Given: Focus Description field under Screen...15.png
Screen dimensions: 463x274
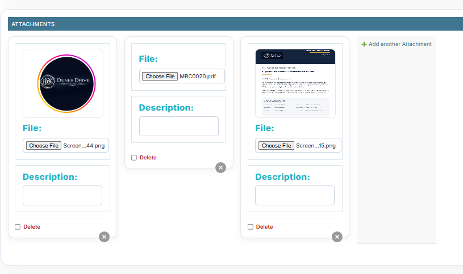Looking at the screenshot, I should 295,195.
